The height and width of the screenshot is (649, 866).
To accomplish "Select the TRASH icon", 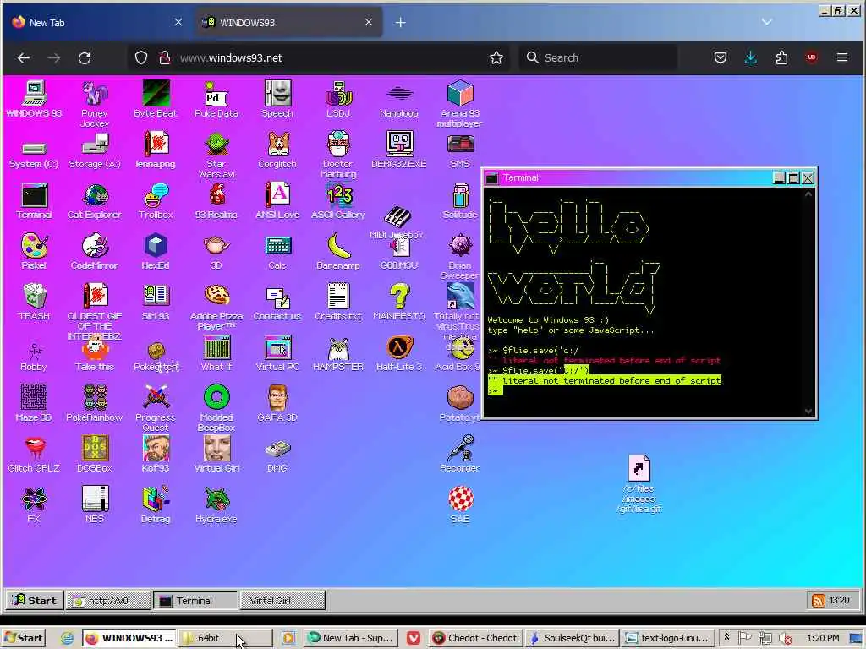I will (34, 302).
